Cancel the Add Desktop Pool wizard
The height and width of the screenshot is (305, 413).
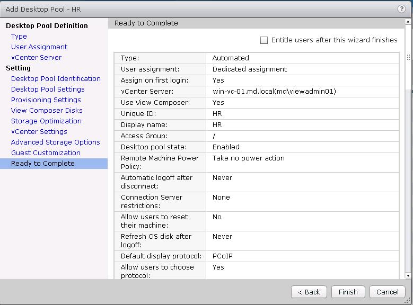click(x=387, y=292)
